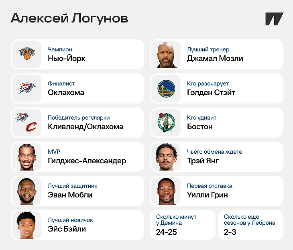
Task: Click Evan Mobley's portrait photo
Action: click(x=26, y=191)
